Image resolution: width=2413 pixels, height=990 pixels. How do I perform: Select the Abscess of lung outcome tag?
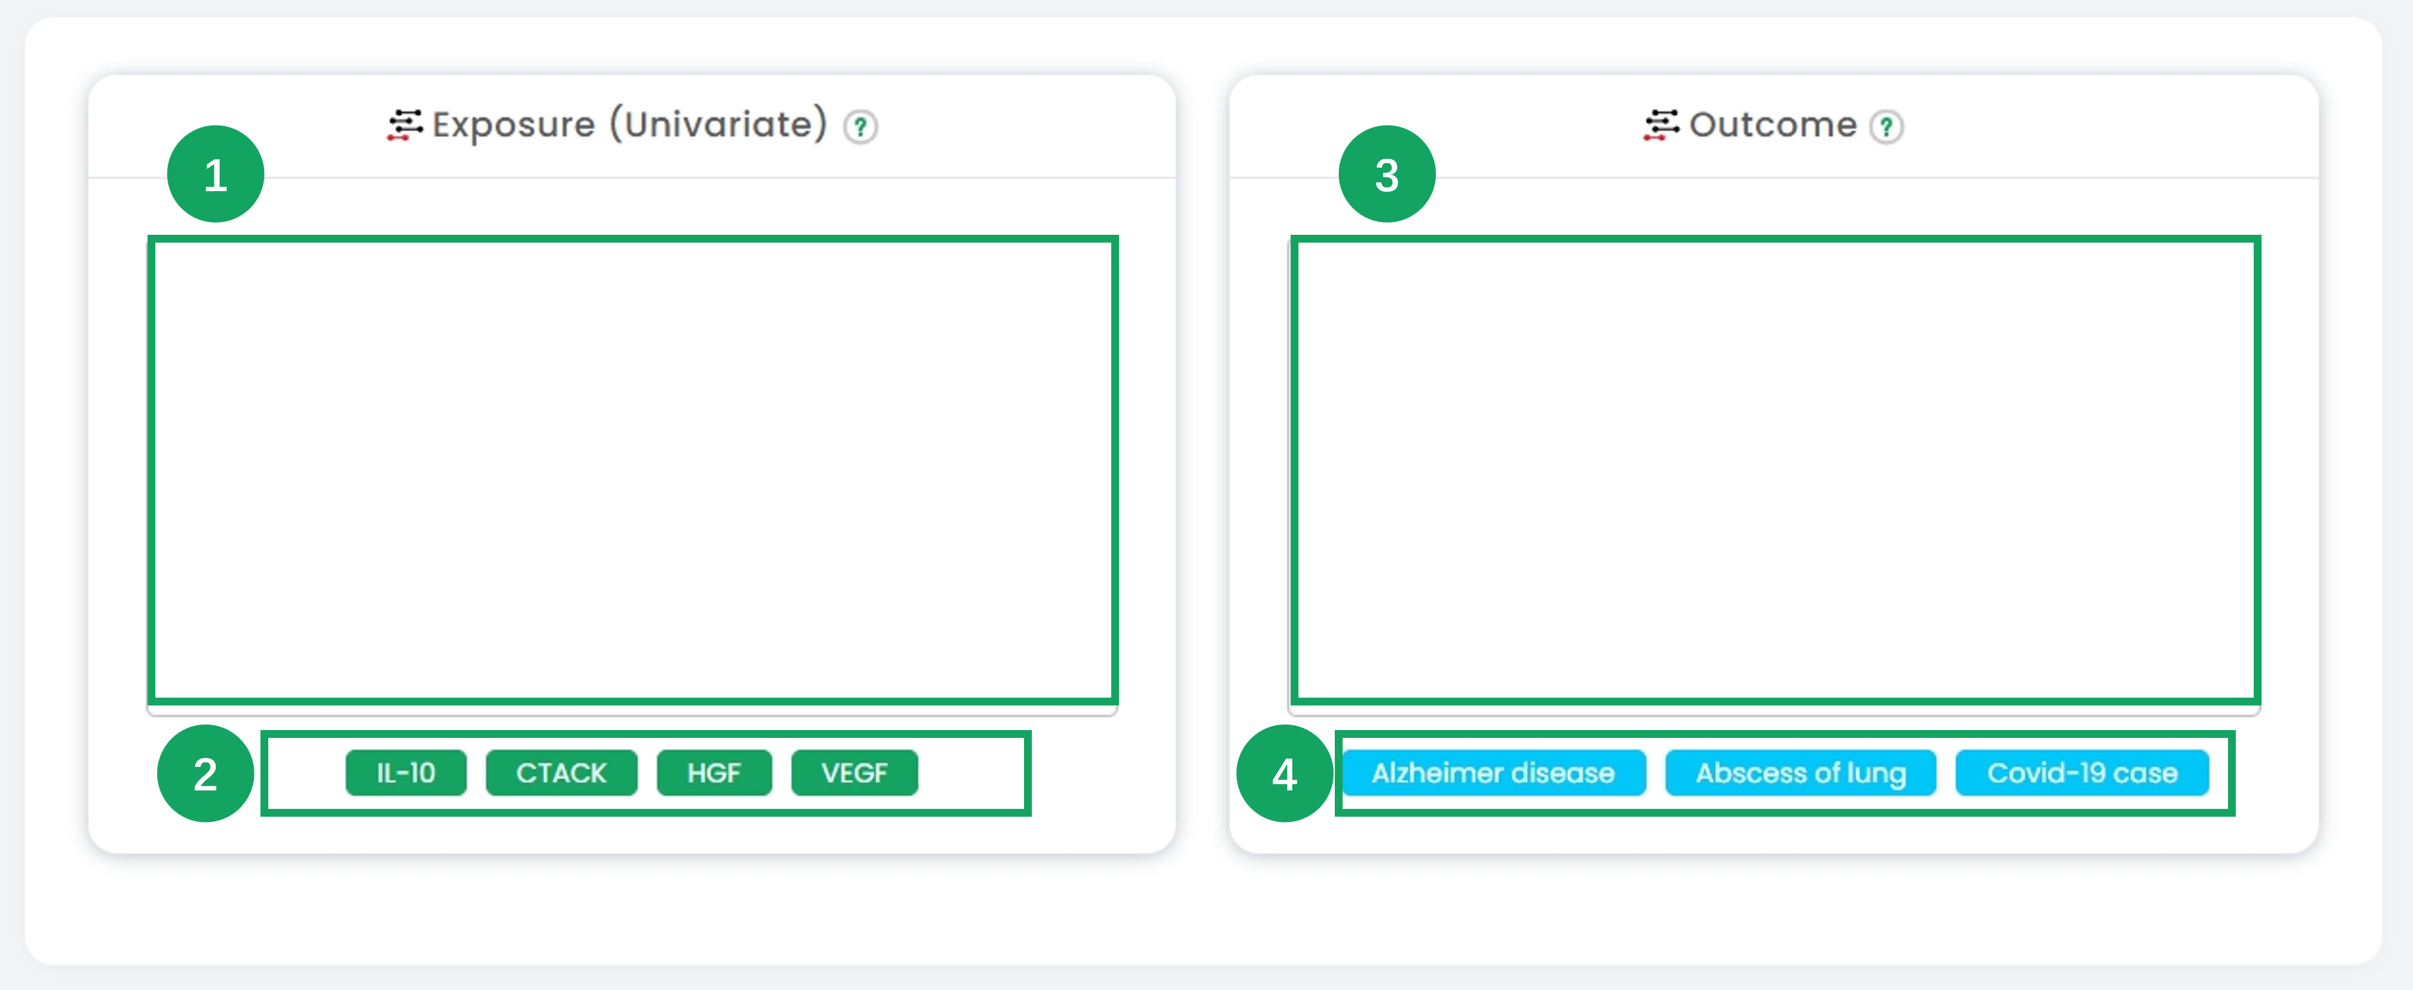[x=1800, y=773]
